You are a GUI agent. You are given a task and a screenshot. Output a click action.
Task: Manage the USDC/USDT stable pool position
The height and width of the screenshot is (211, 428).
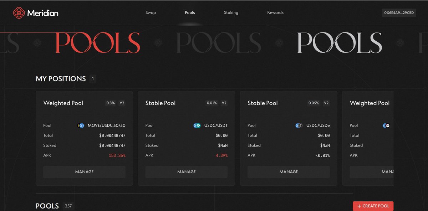(x=187, y=172)
